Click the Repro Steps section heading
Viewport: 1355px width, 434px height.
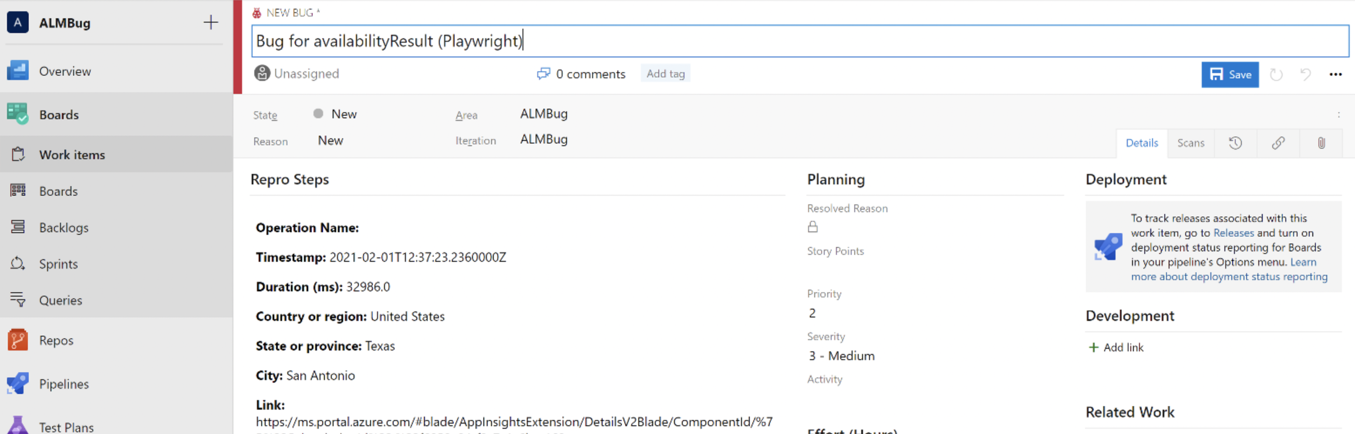pos(289,179)
